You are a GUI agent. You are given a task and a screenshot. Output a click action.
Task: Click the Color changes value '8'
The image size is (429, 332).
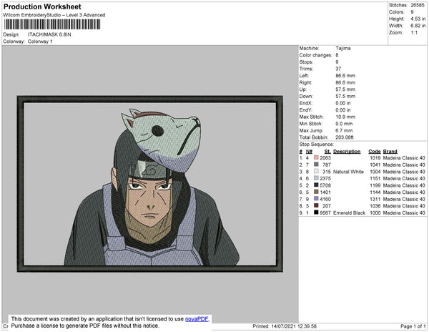pos(337,55)
